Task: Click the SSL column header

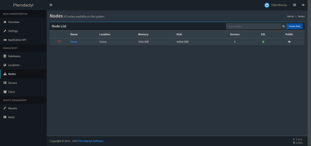Action: 263,34
